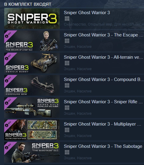Viewport: 144px width, 165px height.
Task: Open the Escape of Lydia DLC thumbnail
Action: click(32, 41)
